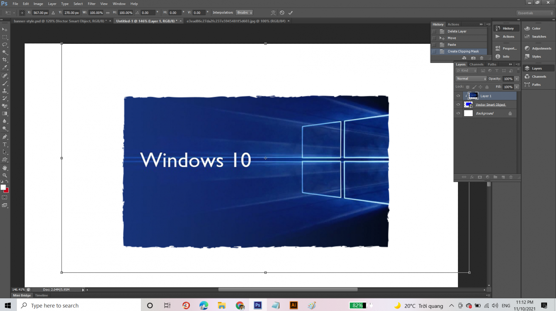
Task: Hide the Background layer
Action: point(458,113)
